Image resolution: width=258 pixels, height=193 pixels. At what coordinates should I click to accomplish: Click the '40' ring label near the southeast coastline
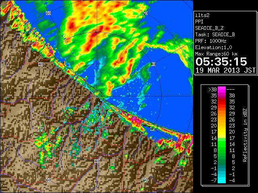tap(153, 129)
